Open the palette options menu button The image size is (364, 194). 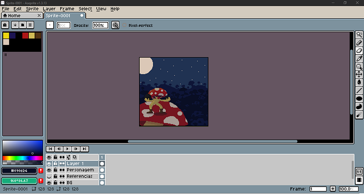coord(30,25)
